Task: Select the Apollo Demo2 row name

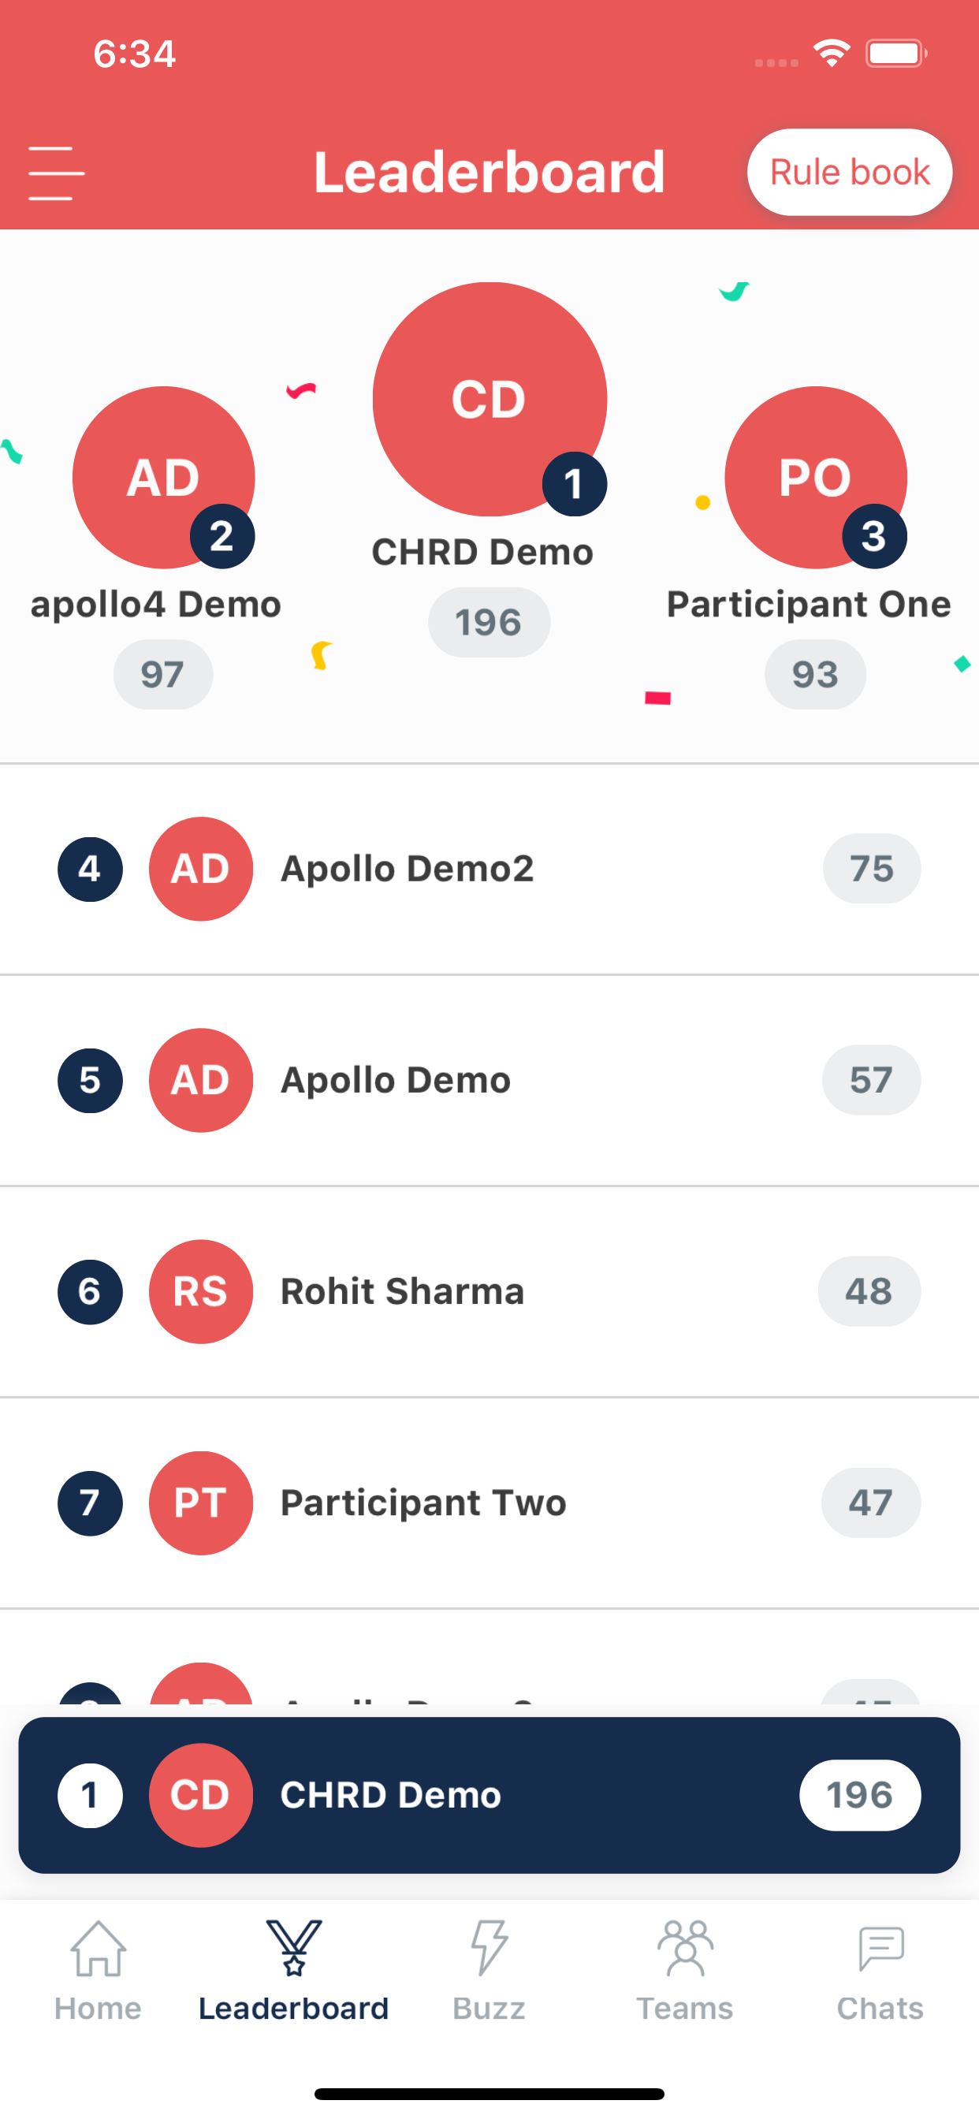Action: tap(408, 869)
